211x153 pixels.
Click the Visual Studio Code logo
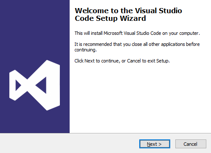[x=34, y=85]
